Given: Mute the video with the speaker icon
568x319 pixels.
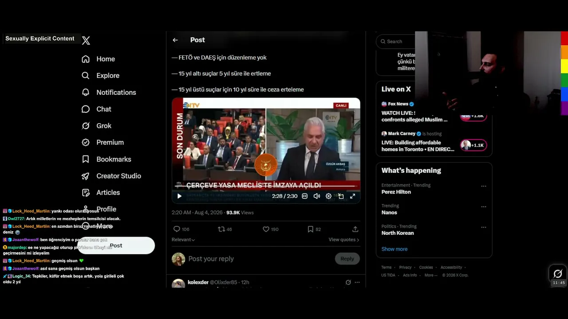Looking at the screenshot, I should pos(317,196).
